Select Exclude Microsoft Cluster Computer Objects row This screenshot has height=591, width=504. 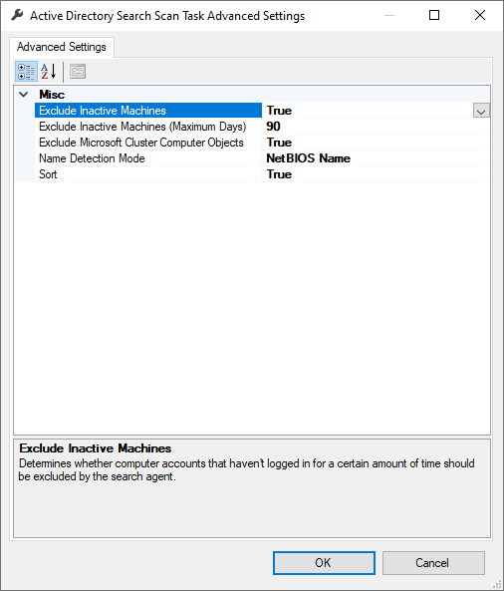pos(148,143)
